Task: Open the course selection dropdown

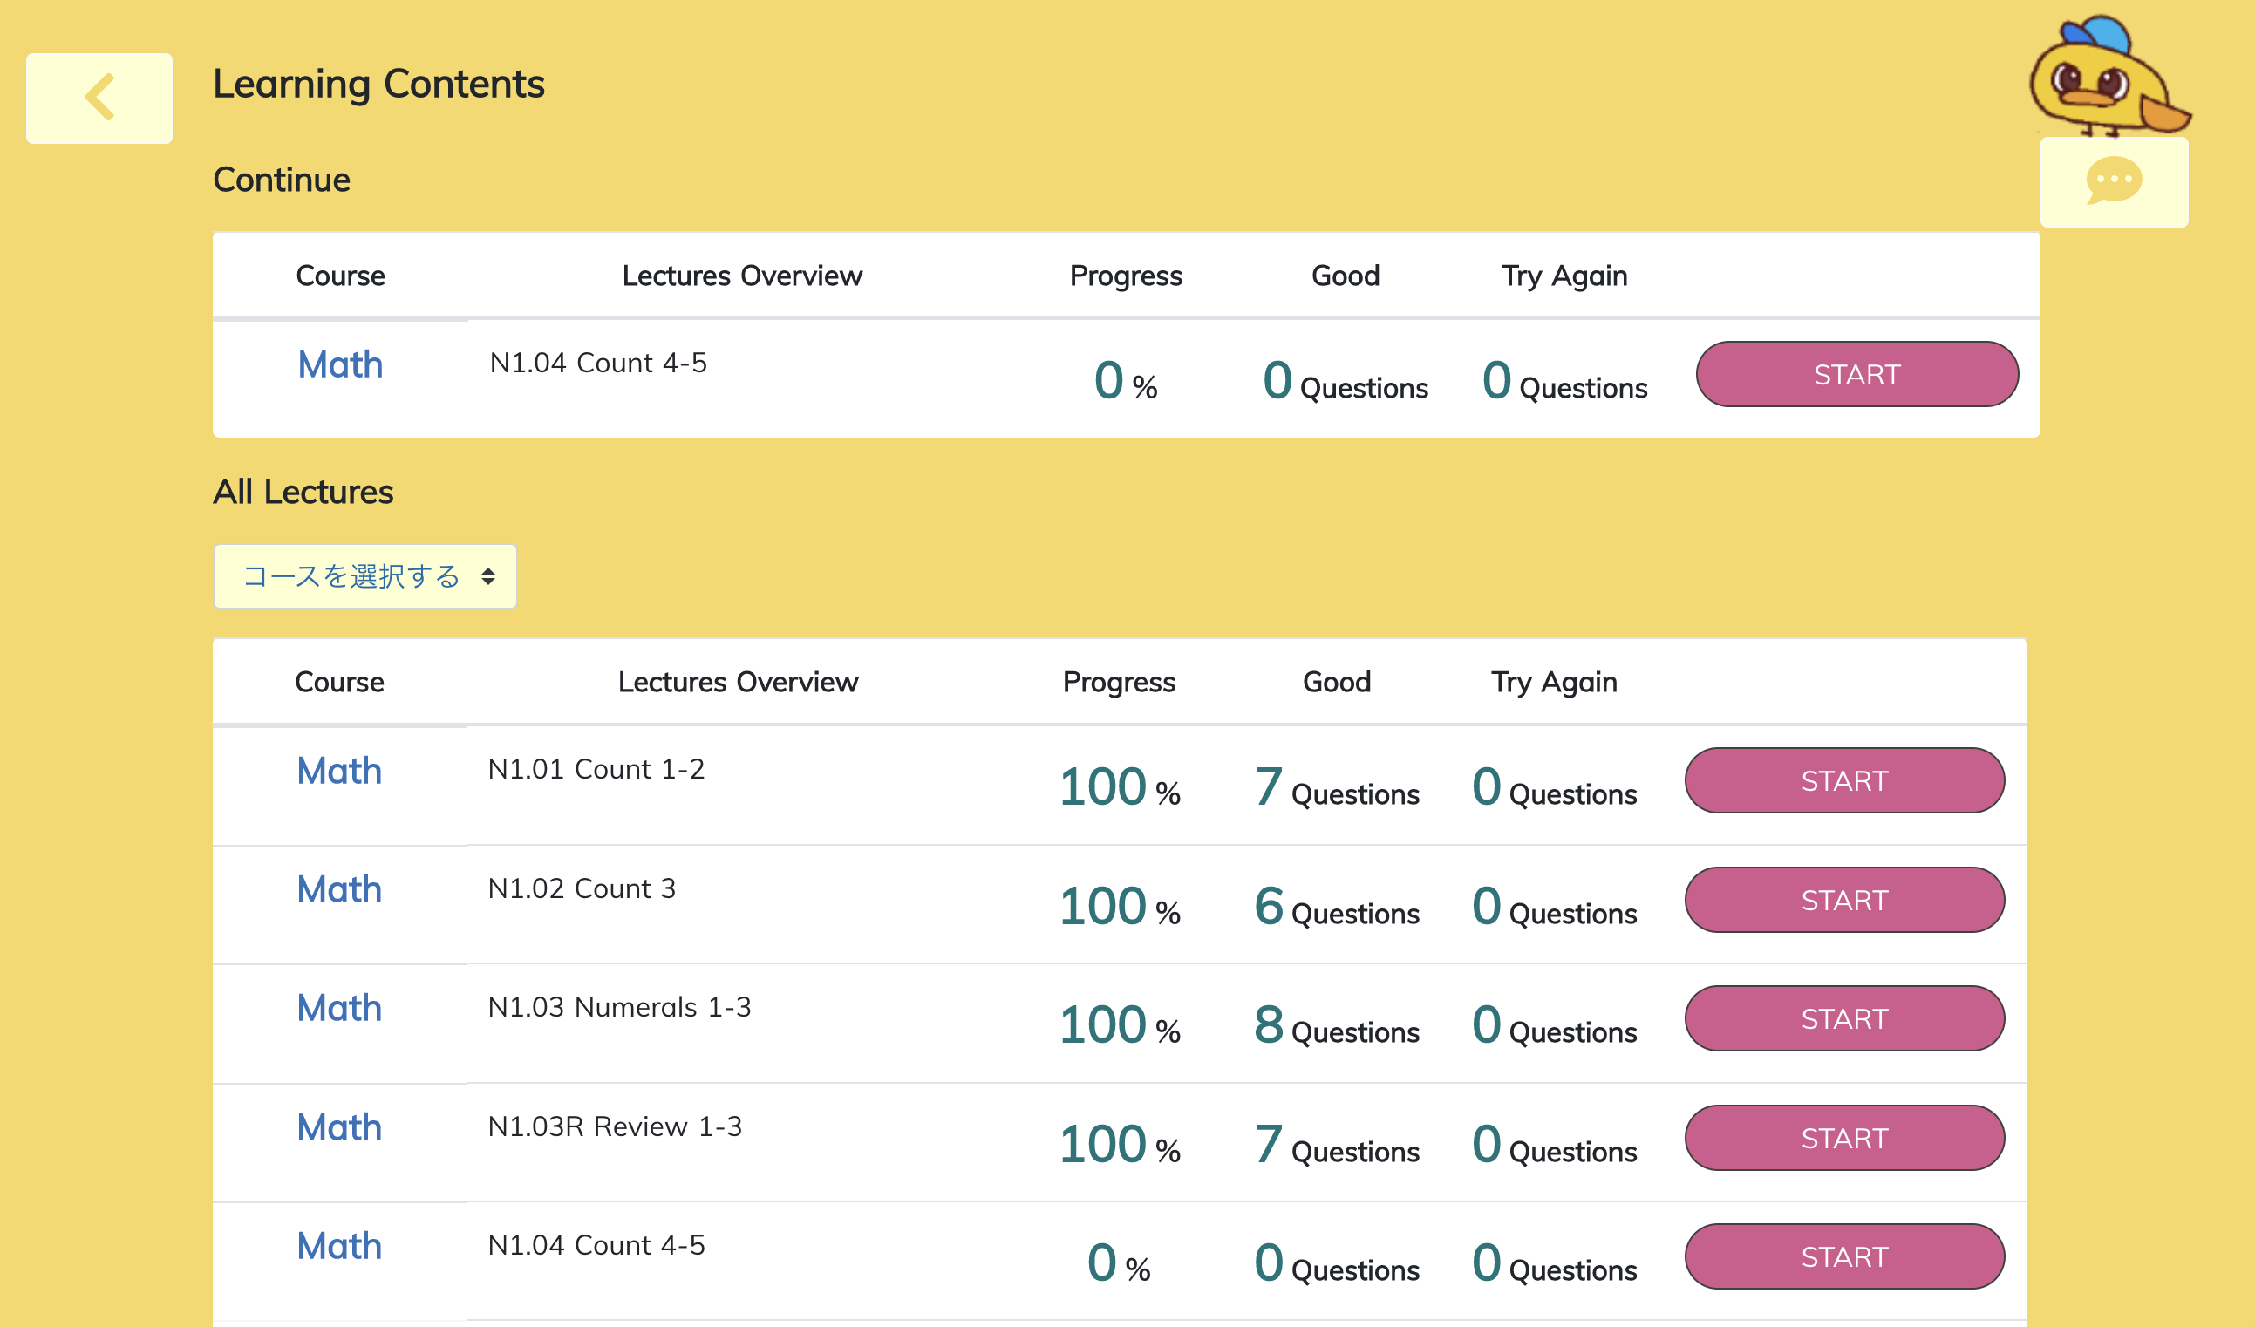Action: [364, 576]
